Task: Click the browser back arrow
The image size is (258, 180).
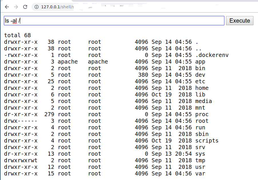Action: pyautogui.click(x=7, y=7)
